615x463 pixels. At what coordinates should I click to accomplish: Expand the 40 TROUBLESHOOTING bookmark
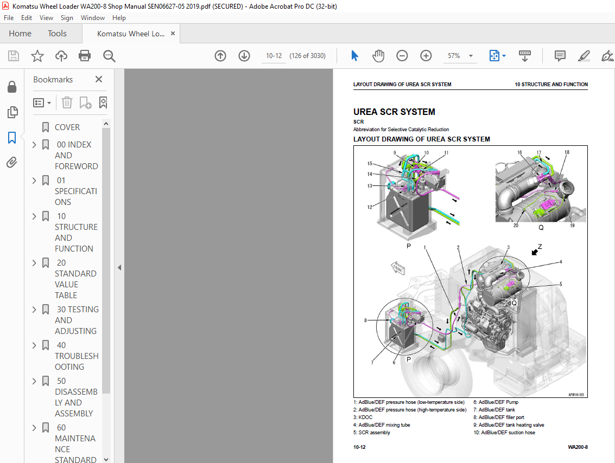[x=34, y=345]
